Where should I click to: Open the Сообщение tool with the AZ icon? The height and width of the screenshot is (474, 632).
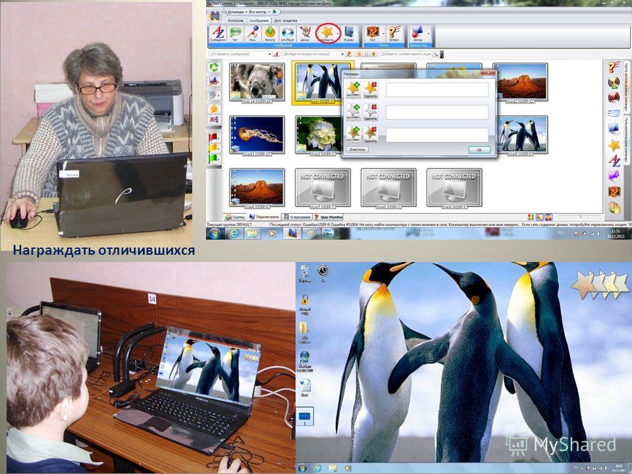(x=218, y=34)
